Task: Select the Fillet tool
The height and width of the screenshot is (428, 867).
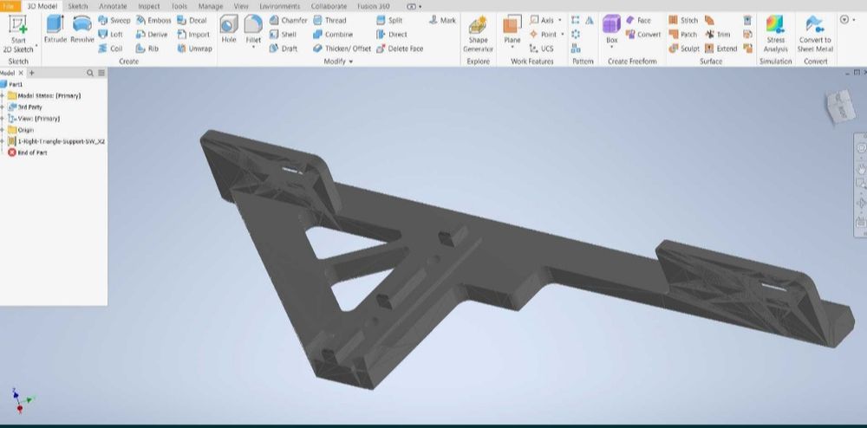Action: point(253,30)
